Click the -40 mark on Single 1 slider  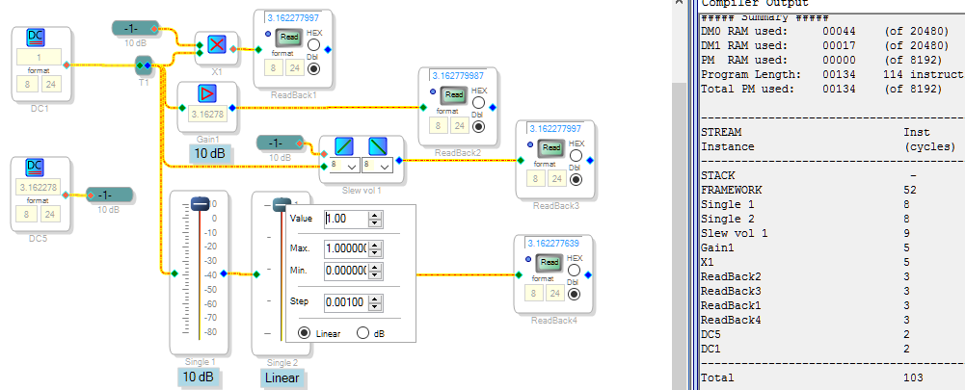[212, 275]
